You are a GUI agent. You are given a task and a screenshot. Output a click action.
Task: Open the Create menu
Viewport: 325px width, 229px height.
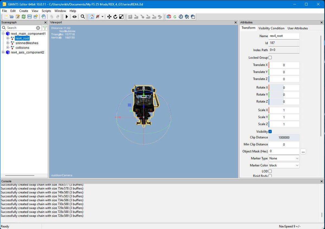click(24, 11)
